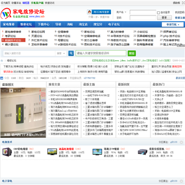Select slide 5 in image carousel
Image resolution: width=185 pixels, height=185 pixels.
tap(19, 90)
